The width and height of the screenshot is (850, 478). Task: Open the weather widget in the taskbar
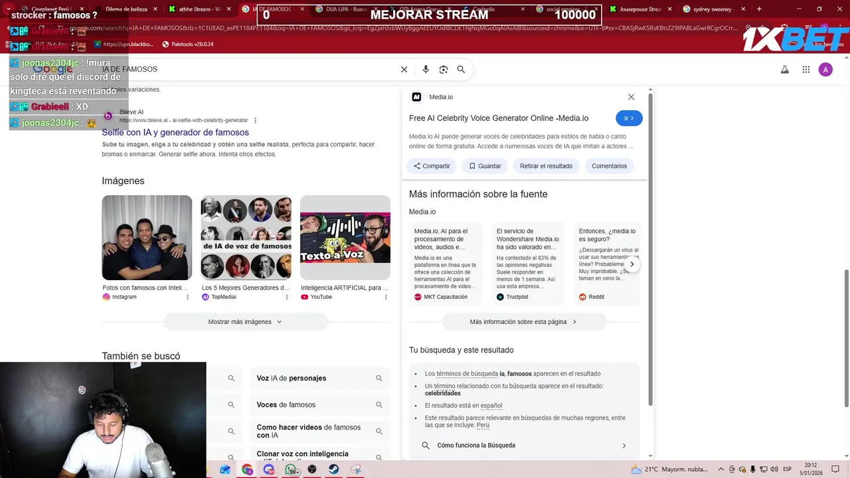(668, 469)
